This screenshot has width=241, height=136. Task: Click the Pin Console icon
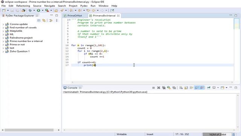point(209,88)
